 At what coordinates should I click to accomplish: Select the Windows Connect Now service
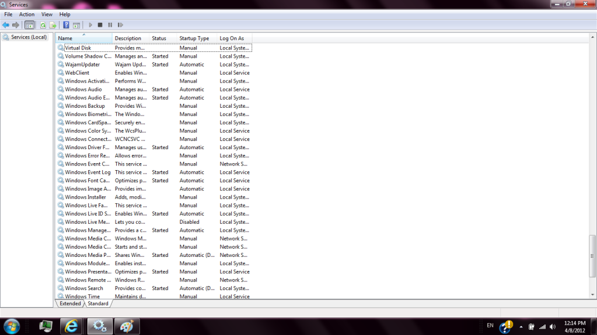coord(88,139)
